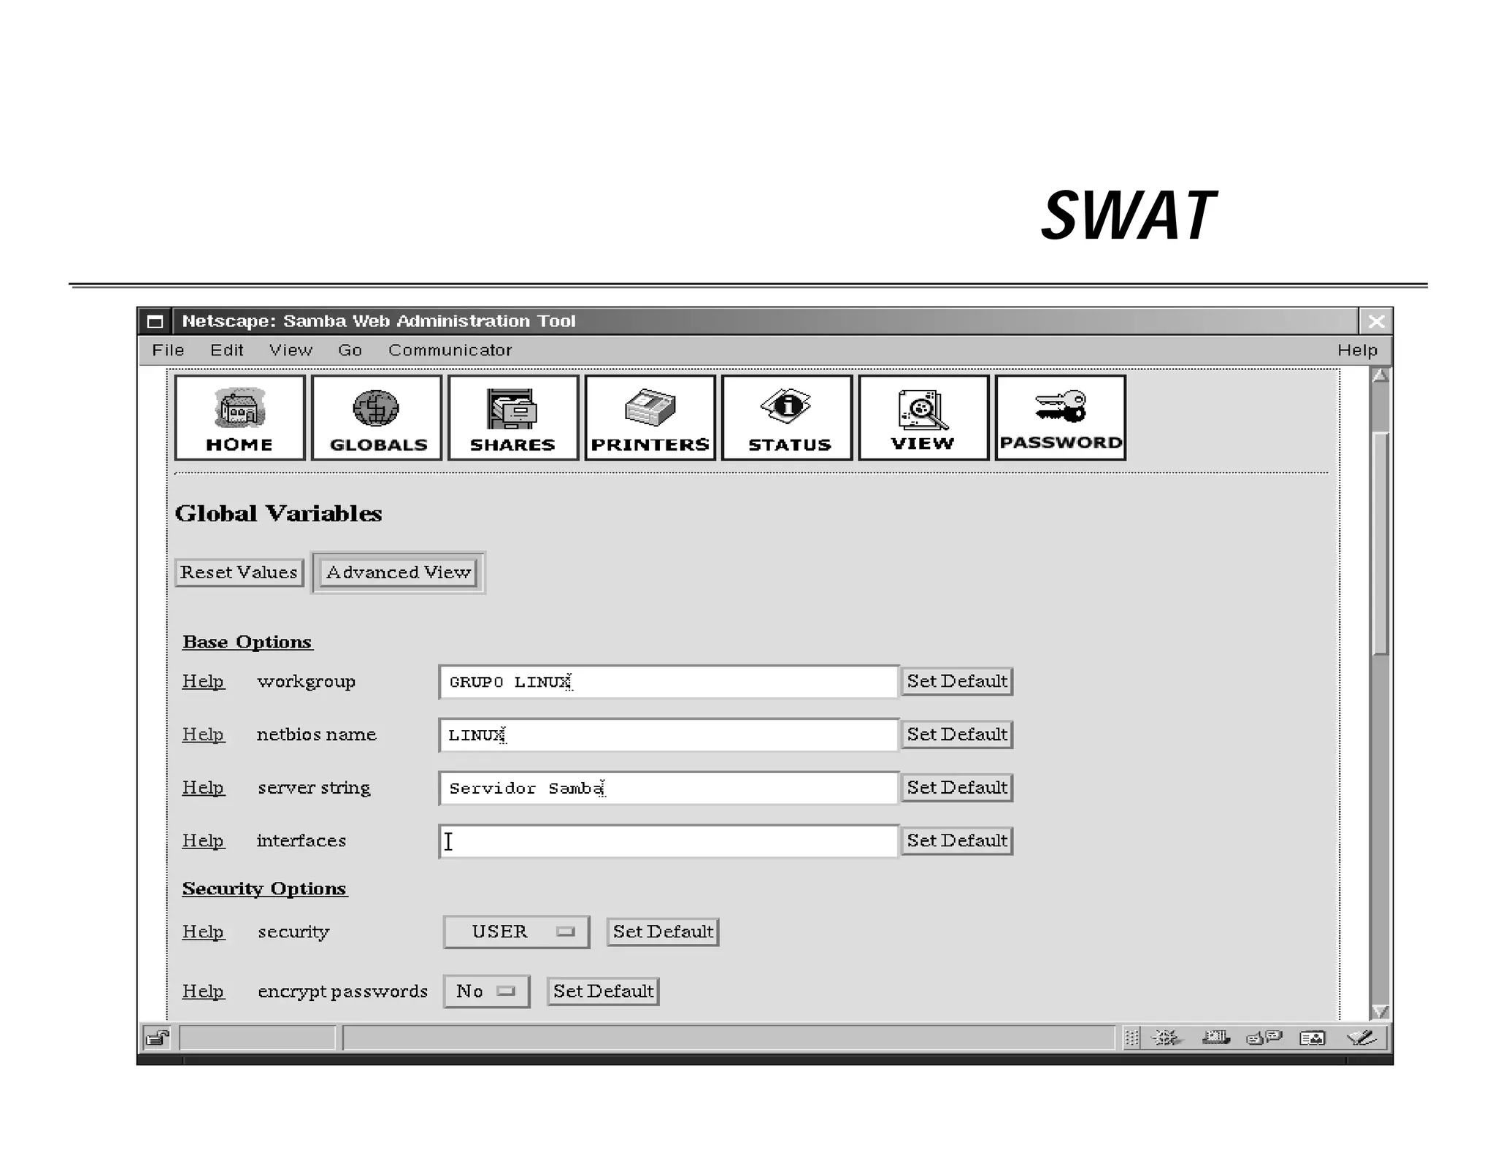Open the GLOBALS section icon
This screenshot has width=1495, height=1155.
(x=377, y=418)
